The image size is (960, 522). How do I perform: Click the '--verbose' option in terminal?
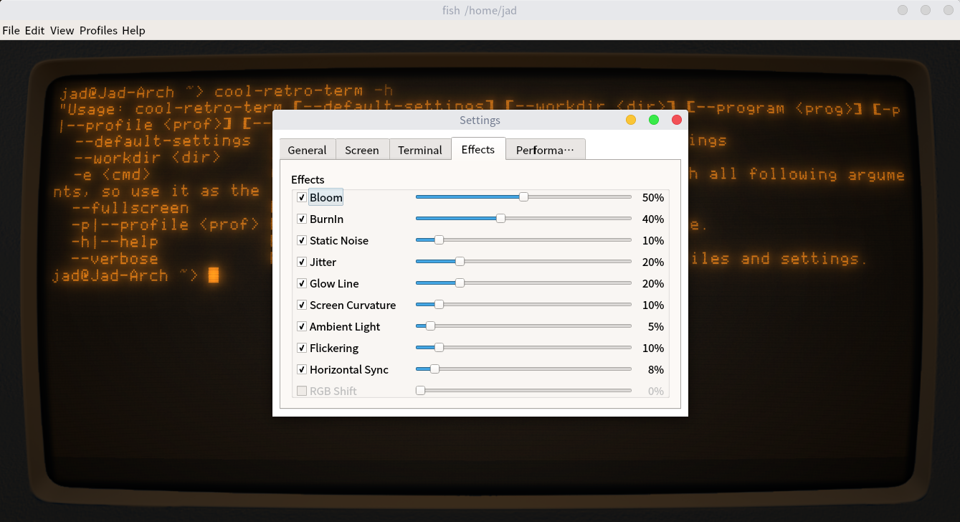pos(115,259)
